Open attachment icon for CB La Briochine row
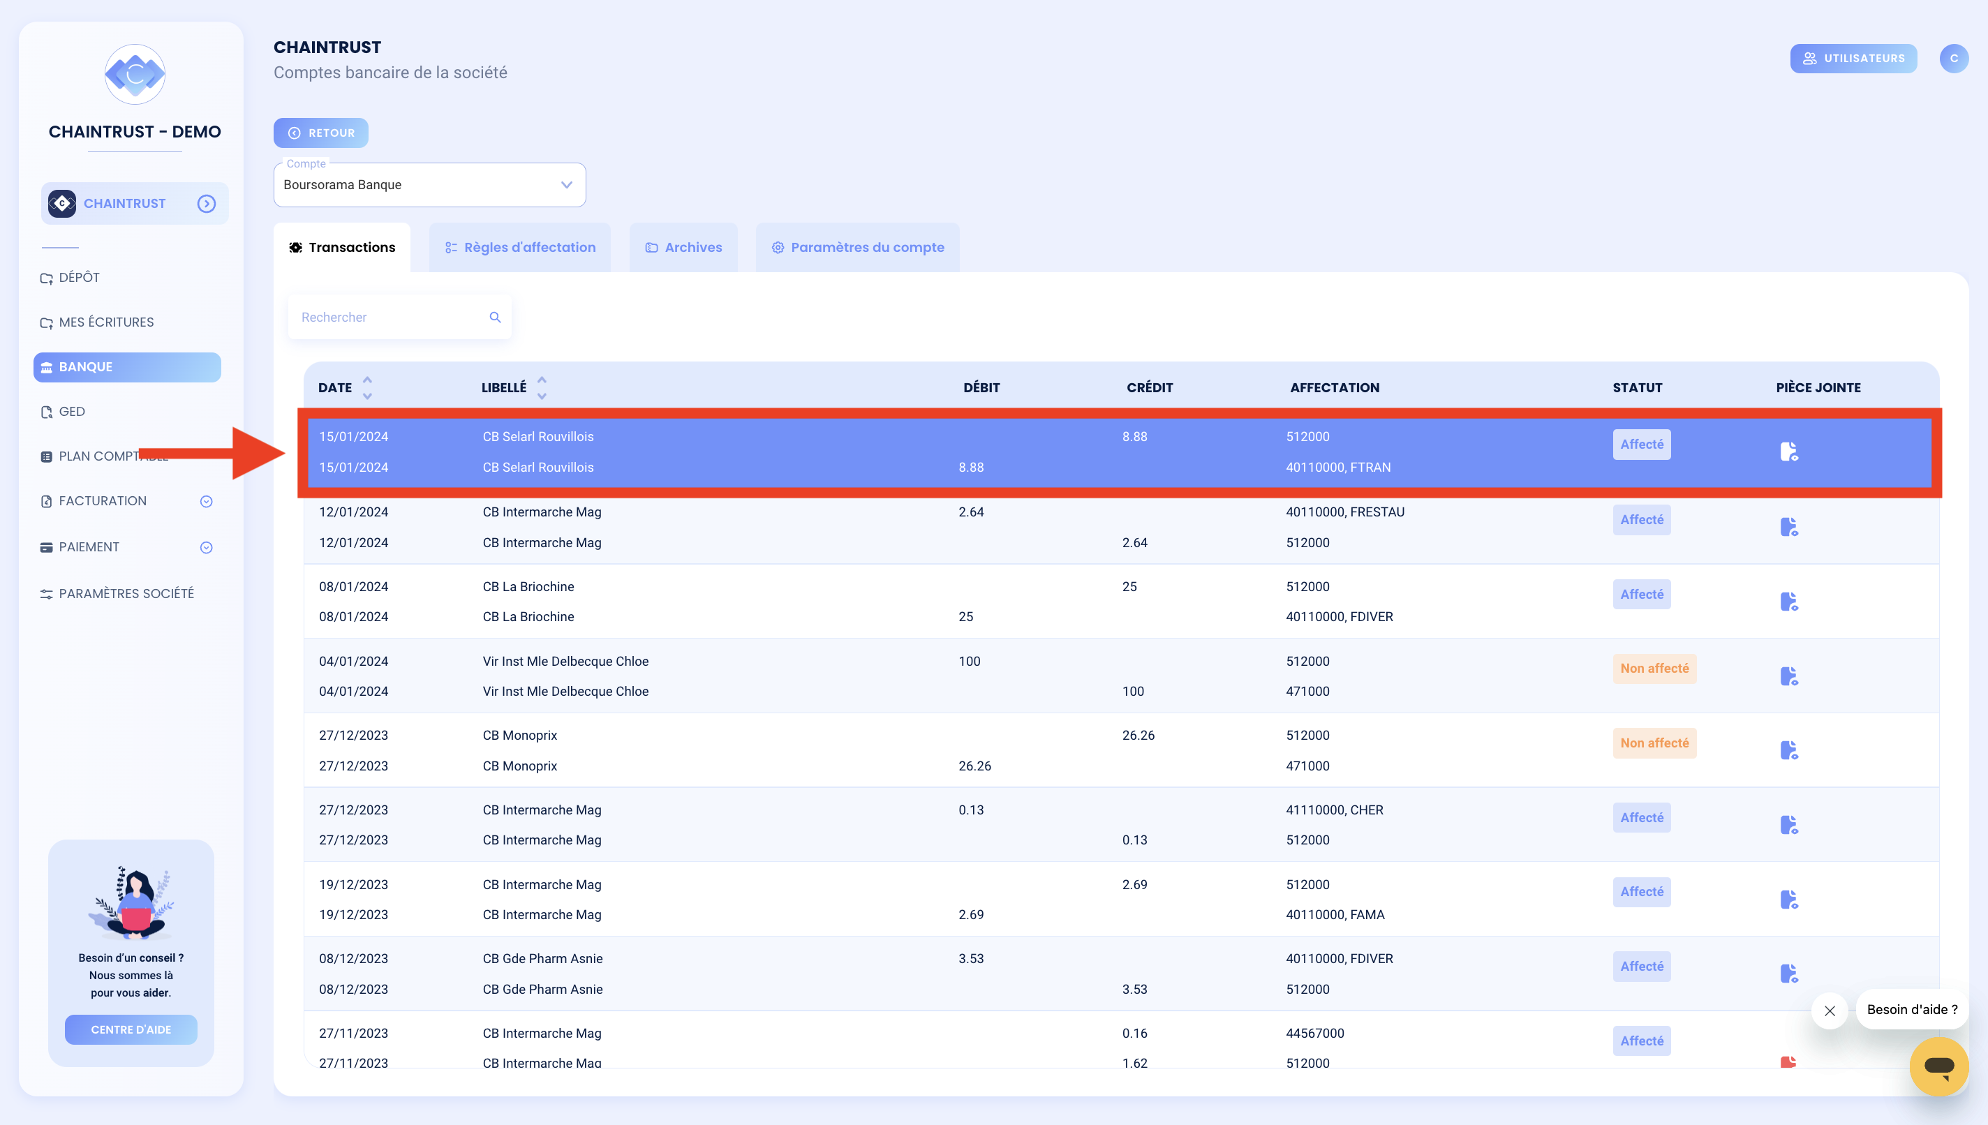The width and height of the screenshot is (1988, 1125). 1788,601
